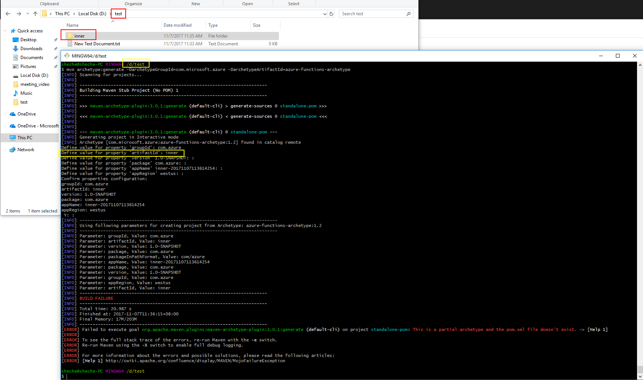This screenshot has width=643, height=380.
Task: Click terminal scrollbar down arrow
Action: [x=640, y=377]
